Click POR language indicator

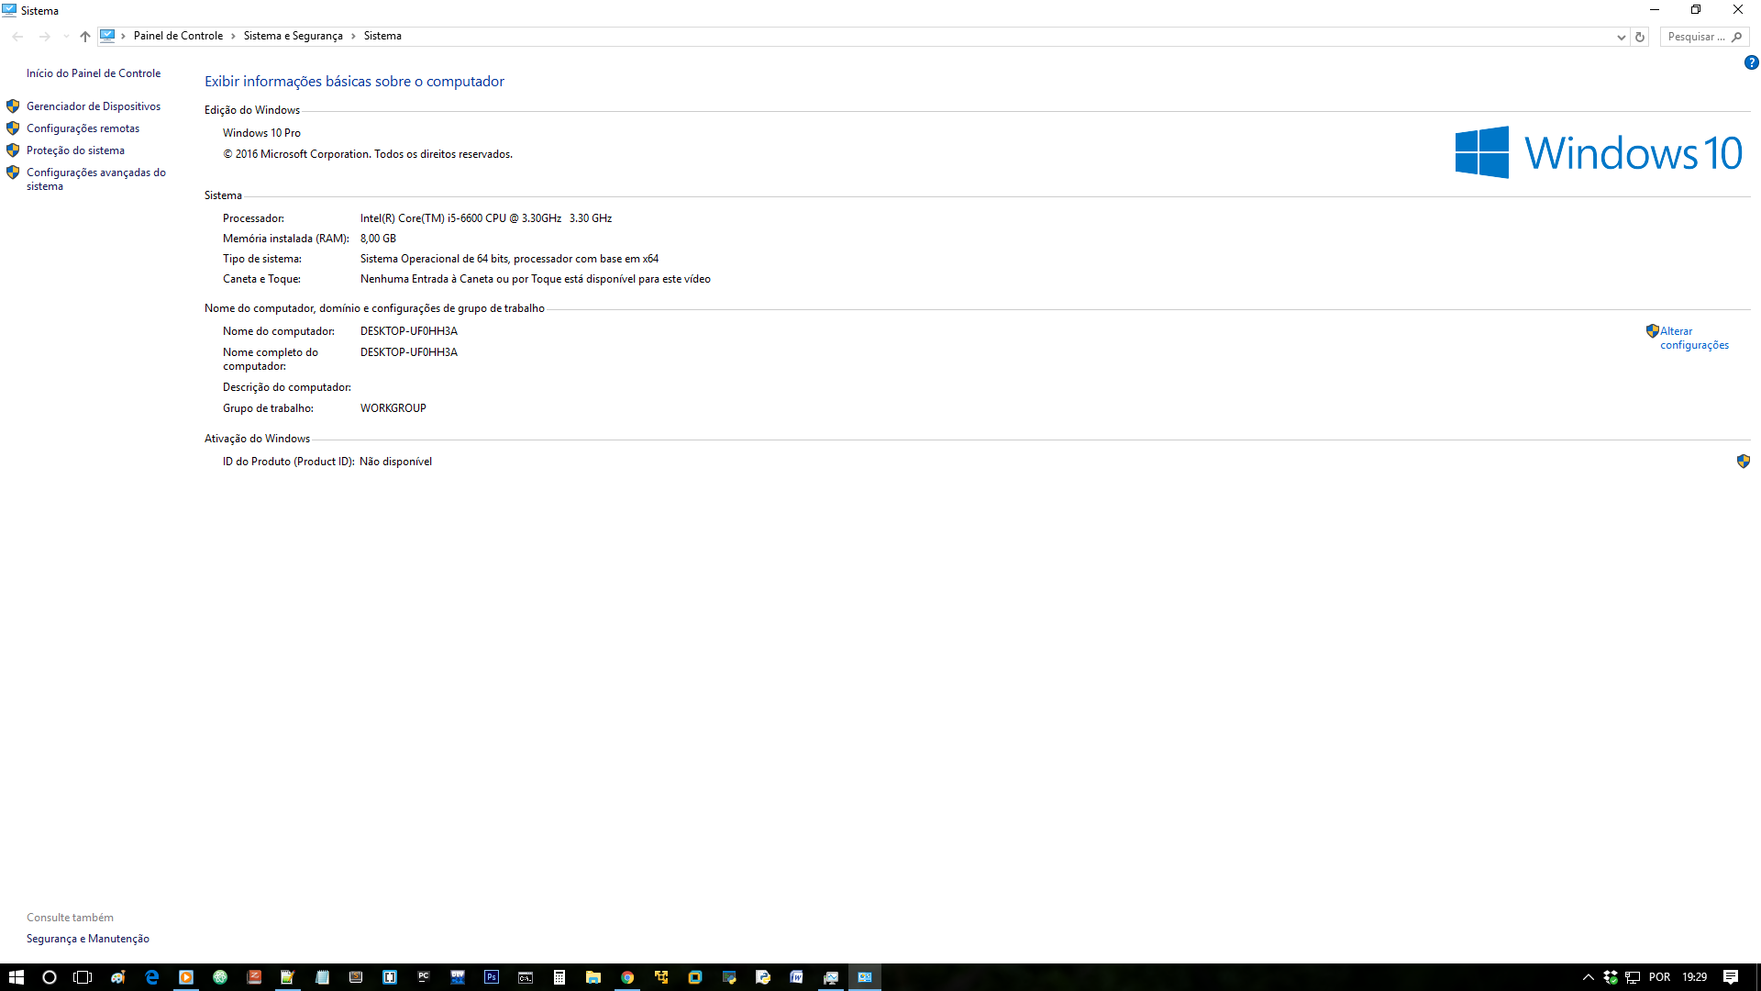(x=1659, y=977)
